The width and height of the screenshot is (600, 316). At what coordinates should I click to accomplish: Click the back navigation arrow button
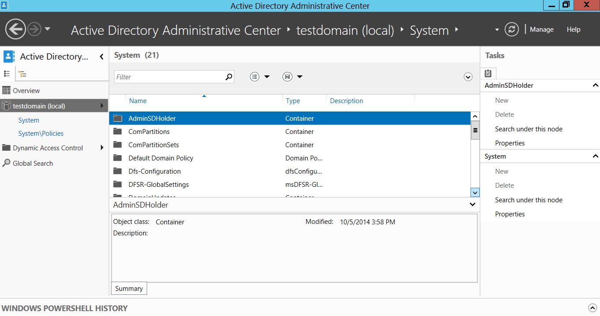(x=15, y=30)
